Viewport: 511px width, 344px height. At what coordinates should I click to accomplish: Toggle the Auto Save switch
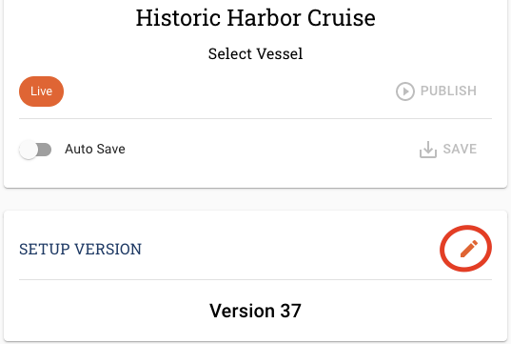coord(35,150)
